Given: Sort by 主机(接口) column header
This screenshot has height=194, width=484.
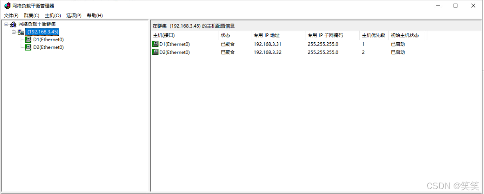Looking at the screenshot, I should (184, 35).
